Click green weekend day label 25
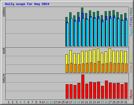This screenshot has width=134, height=105. (x=102, y=102)
